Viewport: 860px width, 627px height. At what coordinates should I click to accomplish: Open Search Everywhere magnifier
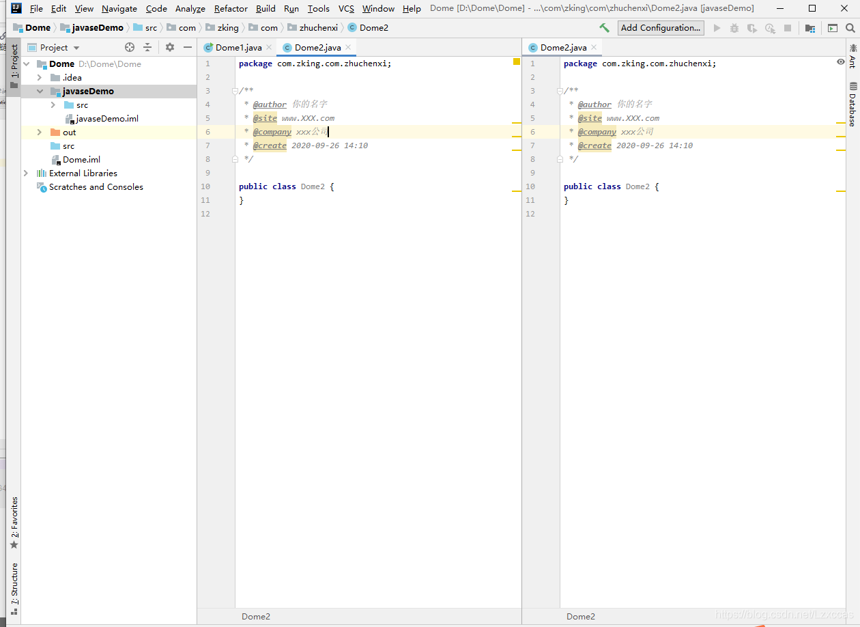tap(850, 28)
